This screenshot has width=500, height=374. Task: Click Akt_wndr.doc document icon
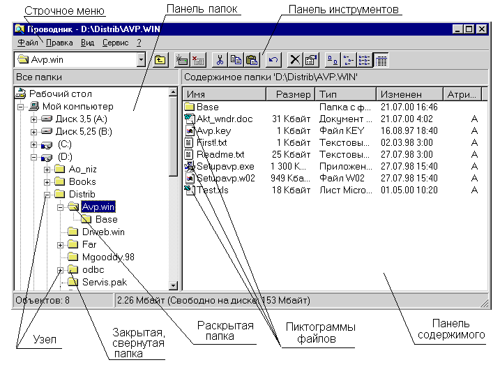(x=190, y=119)
